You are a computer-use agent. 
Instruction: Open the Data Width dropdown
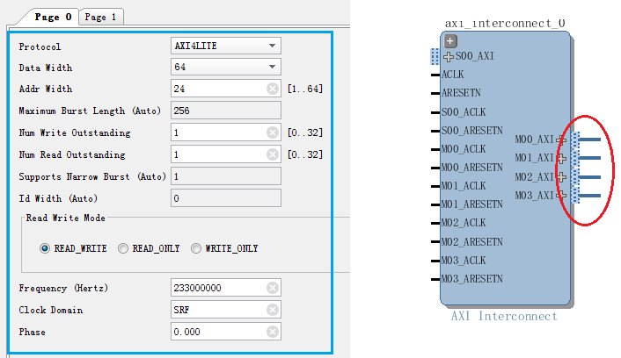[x=272, y=68]
